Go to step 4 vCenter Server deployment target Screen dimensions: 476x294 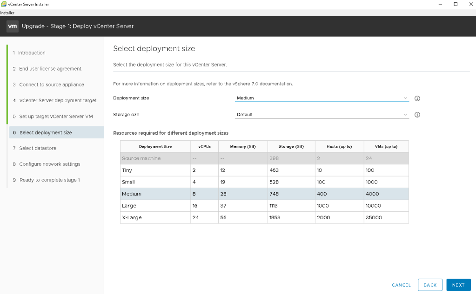(x=58, y=100)
